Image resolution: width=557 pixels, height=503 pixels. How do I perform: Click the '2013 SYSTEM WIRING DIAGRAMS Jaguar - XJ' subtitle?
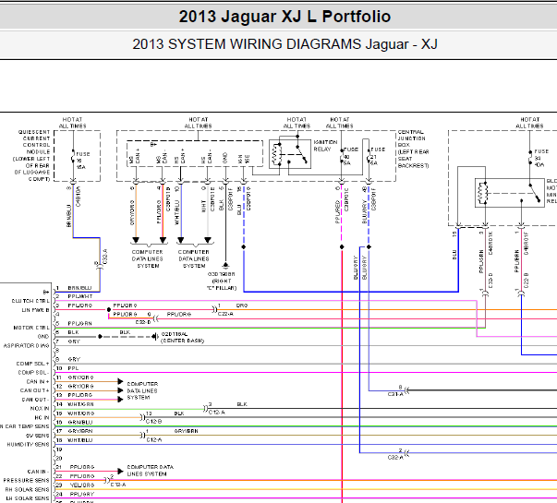pyautogui.click(x=285, y=44)
